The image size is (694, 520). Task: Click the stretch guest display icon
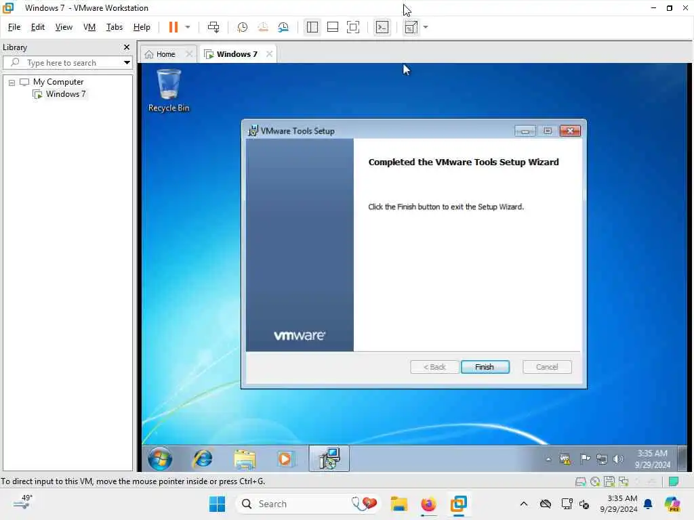(411, 27)
